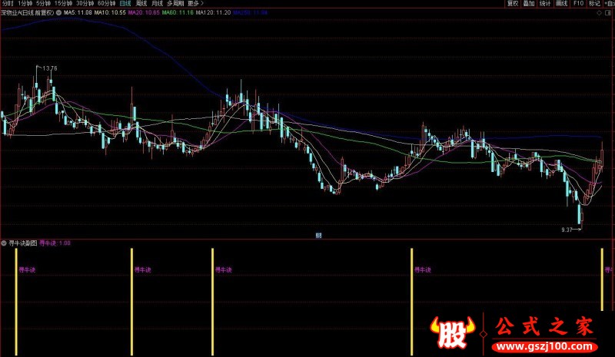615x357 pixels.
Task: Select the 15分钟 period tab
Action: click(63, 4)
